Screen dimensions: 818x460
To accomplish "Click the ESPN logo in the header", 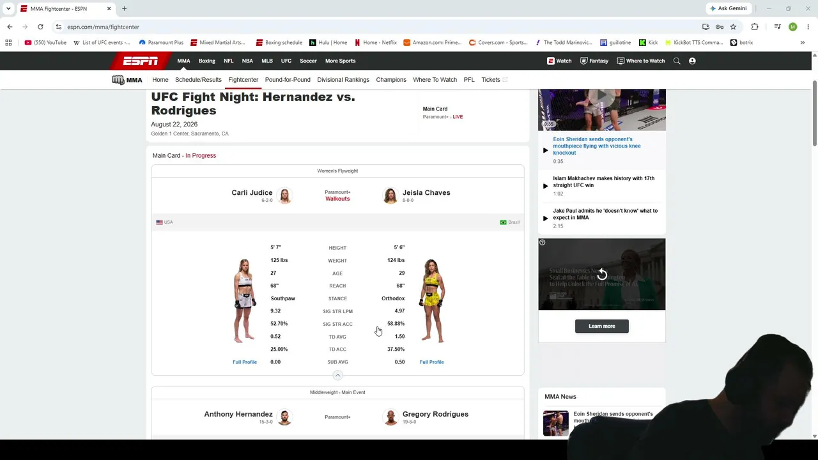I will tap(141, 61).
